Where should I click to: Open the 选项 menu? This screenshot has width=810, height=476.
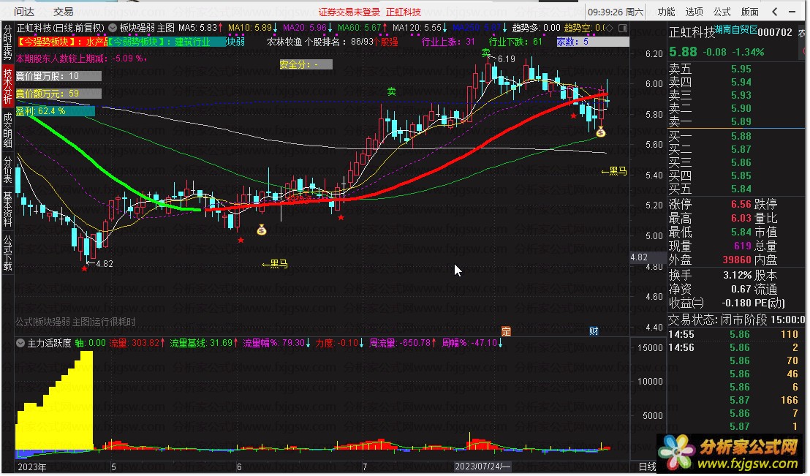pyautogui.click(x=694, y=12)
